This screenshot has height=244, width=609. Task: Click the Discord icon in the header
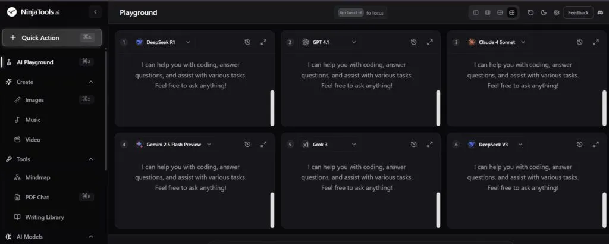[600, 12]
